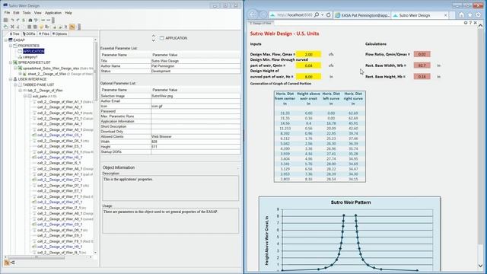
Task: Switch to the Options tab
Action: pyautogui.click(x=59, y=33)
